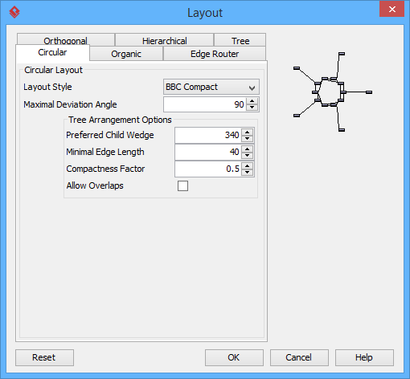Screen dimensions: 410x379
Task: Confirm with the OK button
Action: pos(234,357)
